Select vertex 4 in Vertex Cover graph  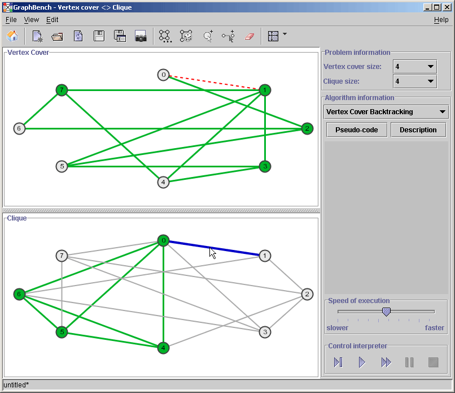(x=163, y=182)
